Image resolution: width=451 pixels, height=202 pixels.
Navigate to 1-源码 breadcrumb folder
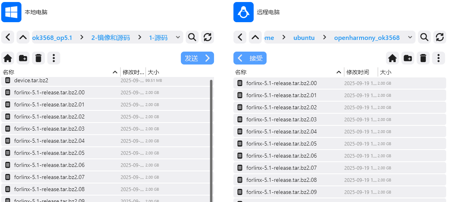(x=158, y=37)
